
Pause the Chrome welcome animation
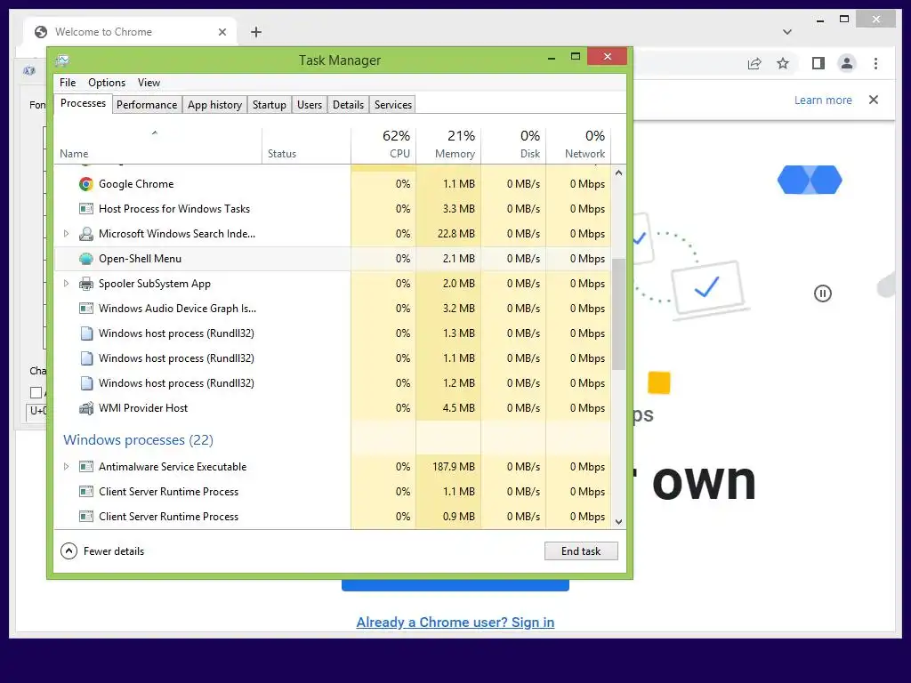coord(823,293)
